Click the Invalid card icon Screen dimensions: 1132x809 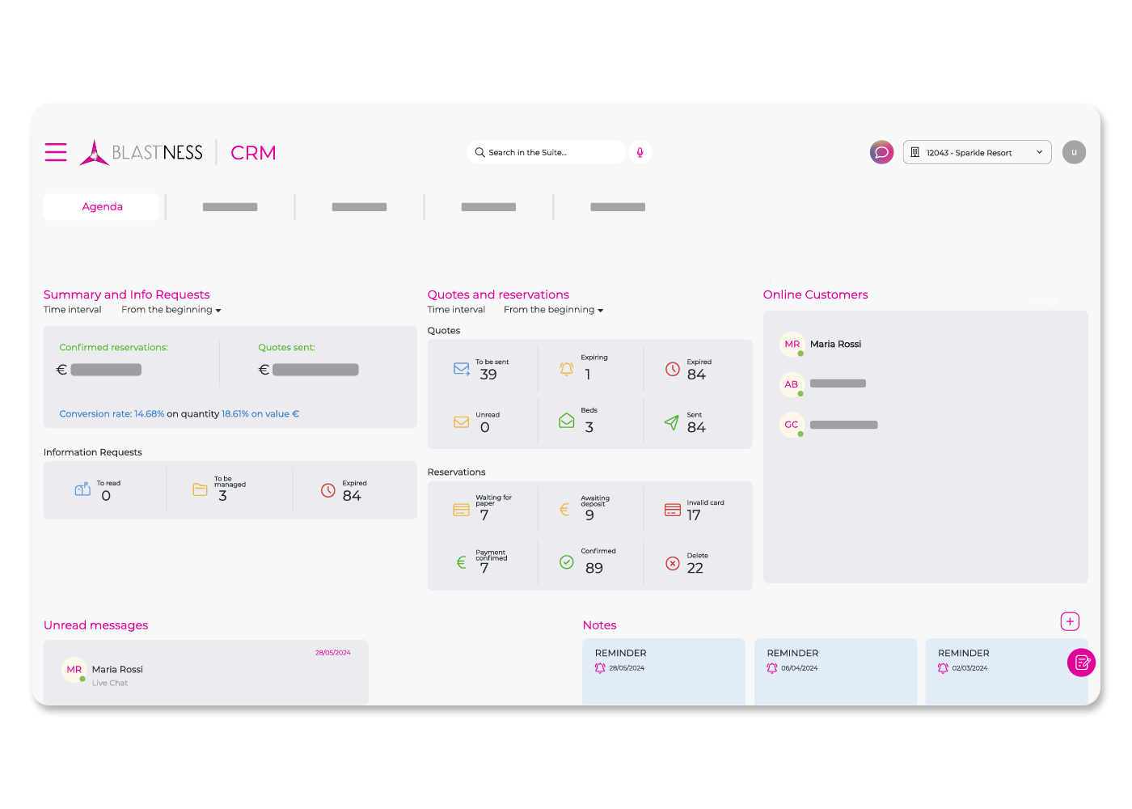pyautogui.click(x=672, y=510)
